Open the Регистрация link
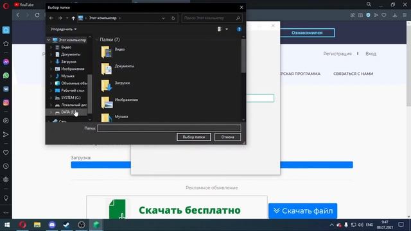 point(337,54)
